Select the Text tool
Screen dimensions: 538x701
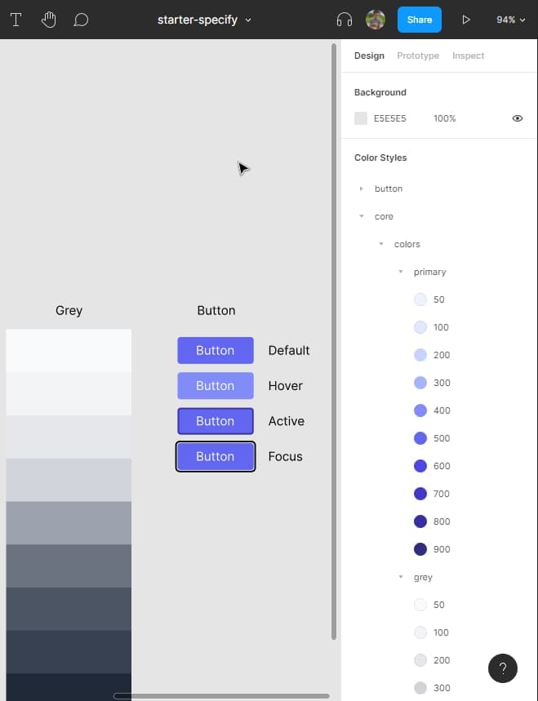click(x=16, y=20)
